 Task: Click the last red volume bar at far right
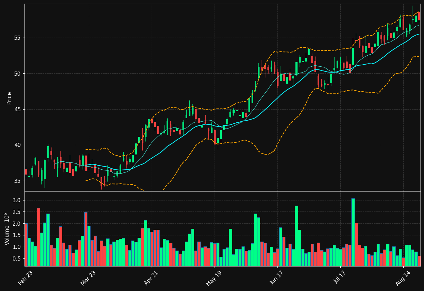[419, 261]
